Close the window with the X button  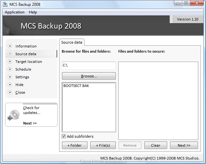pyautogui.click(x=197, y=3)
